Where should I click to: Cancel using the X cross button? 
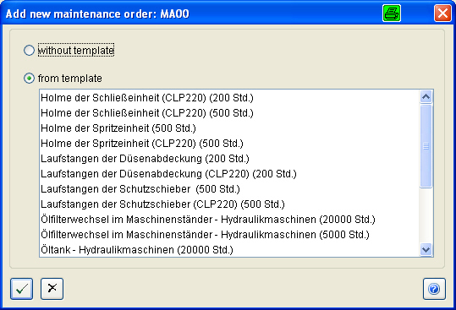pos(52,289)
